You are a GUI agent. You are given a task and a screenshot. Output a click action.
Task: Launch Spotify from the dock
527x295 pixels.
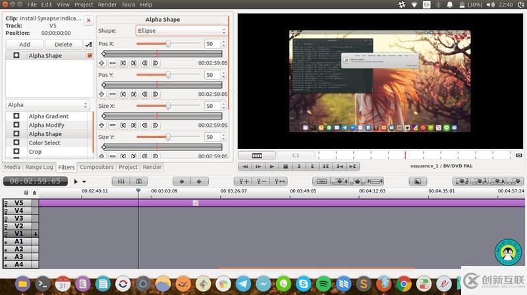[323, 284]
